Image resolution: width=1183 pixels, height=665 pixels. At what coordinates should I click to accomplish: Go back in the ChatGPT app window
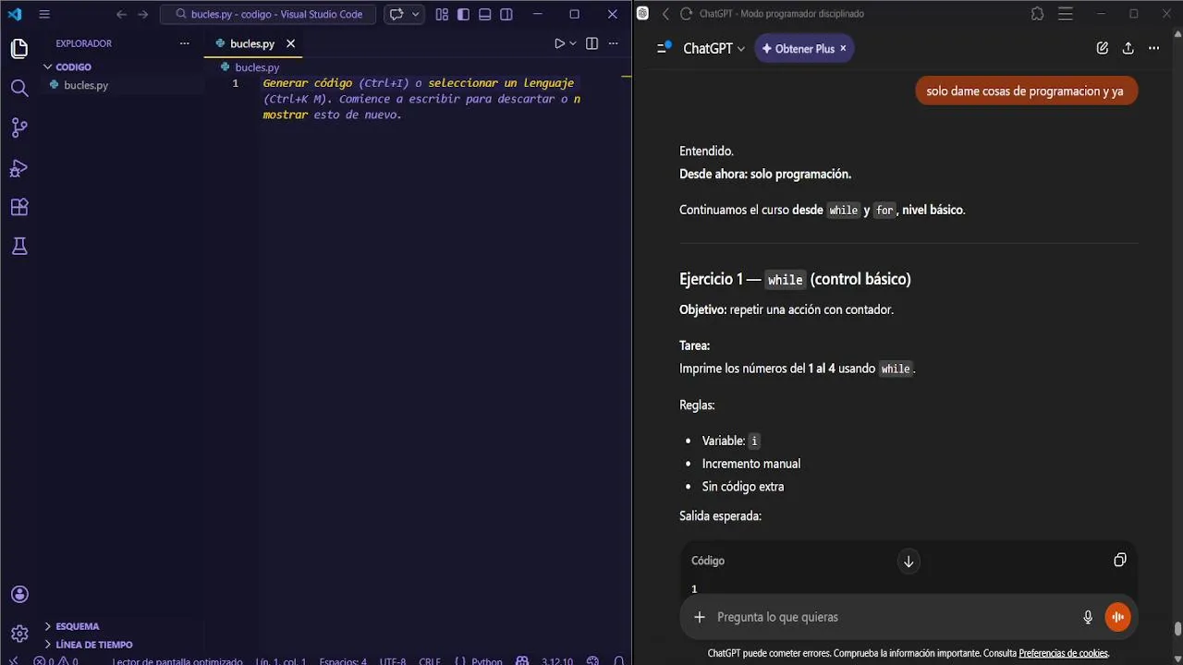click(665, 14)
